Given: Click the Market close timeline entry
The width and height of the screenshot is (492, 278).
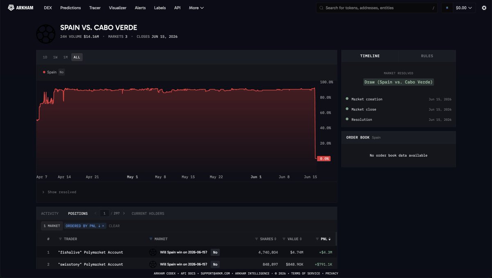Looking at the screenshot, I should click(x=399, y=109).
